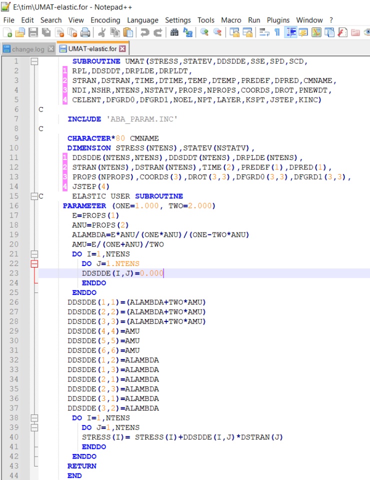
Task: Open Replace dialog toolbar icon
Action: [x=187, y=32]
